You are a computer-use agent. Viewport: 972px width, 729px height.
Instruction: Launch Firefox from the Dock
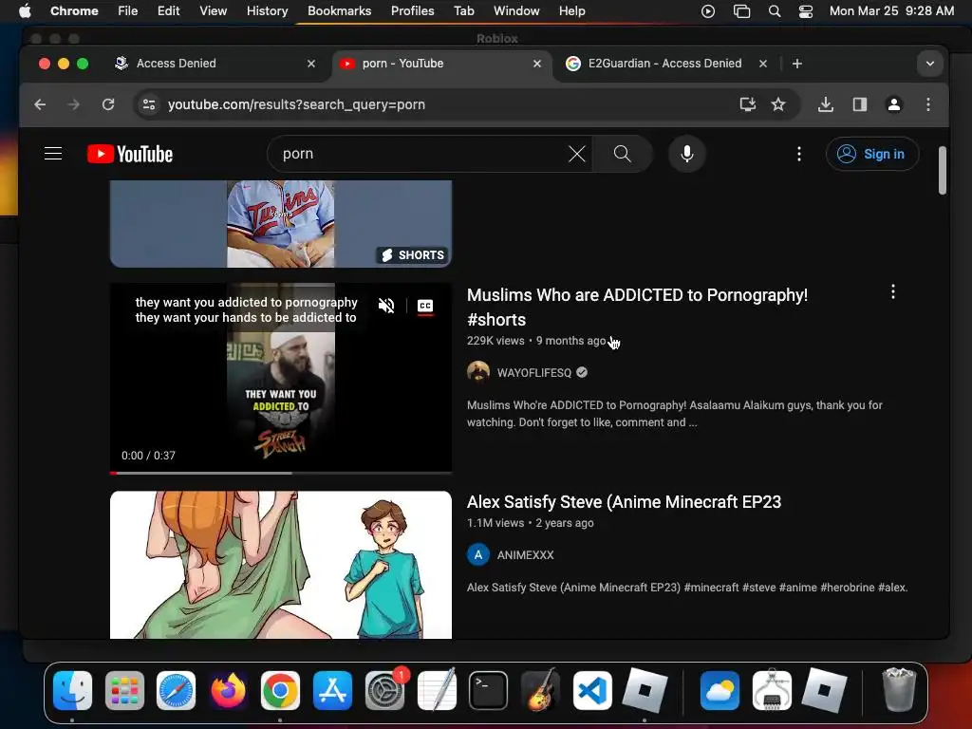click(228, 690)
